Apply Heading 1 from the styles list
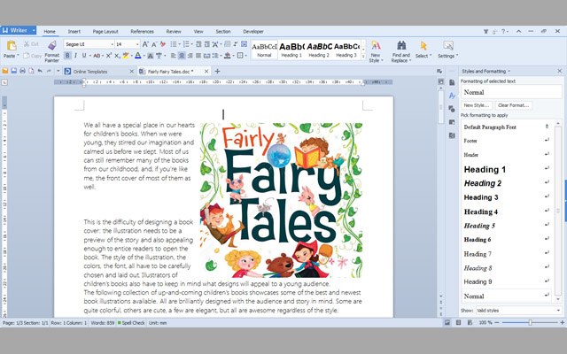The image size is (567, 354). click(x=485, y=169)
